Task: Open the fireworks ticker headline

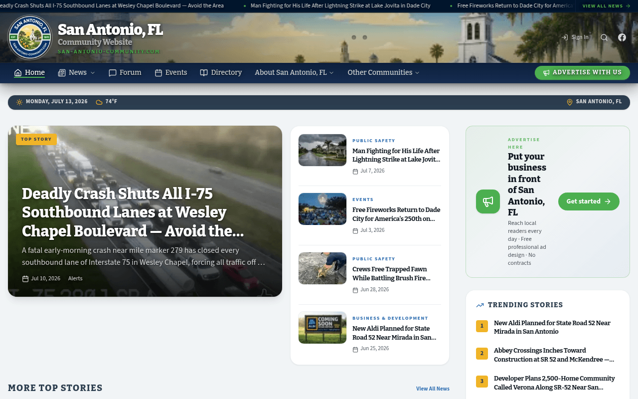Action: click(515, 6)
